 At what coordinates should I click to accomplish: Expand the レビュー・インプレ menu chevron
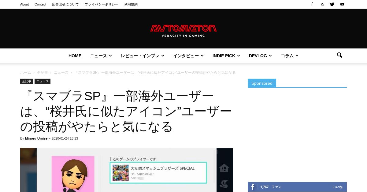point(163,56)
